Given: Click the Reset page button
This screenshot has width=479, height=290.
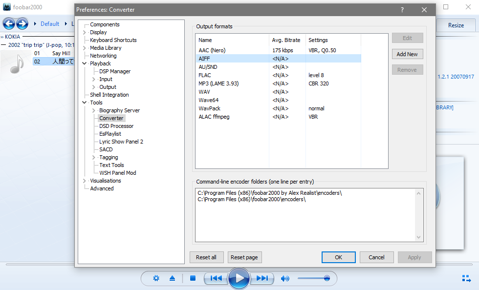Looking at the screenshot, I should pyautogui.click(x=244, y=257).
